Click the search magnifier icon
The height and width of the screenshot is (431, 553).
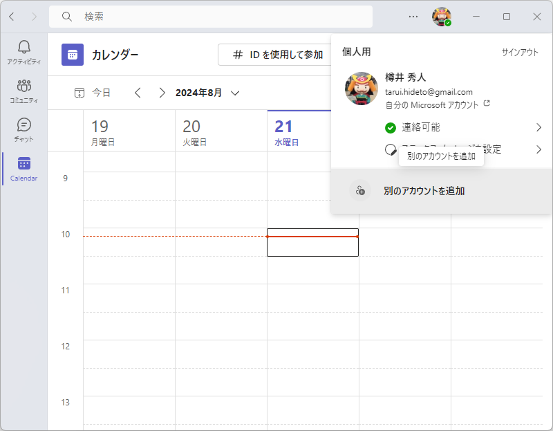tap(66, 17)
